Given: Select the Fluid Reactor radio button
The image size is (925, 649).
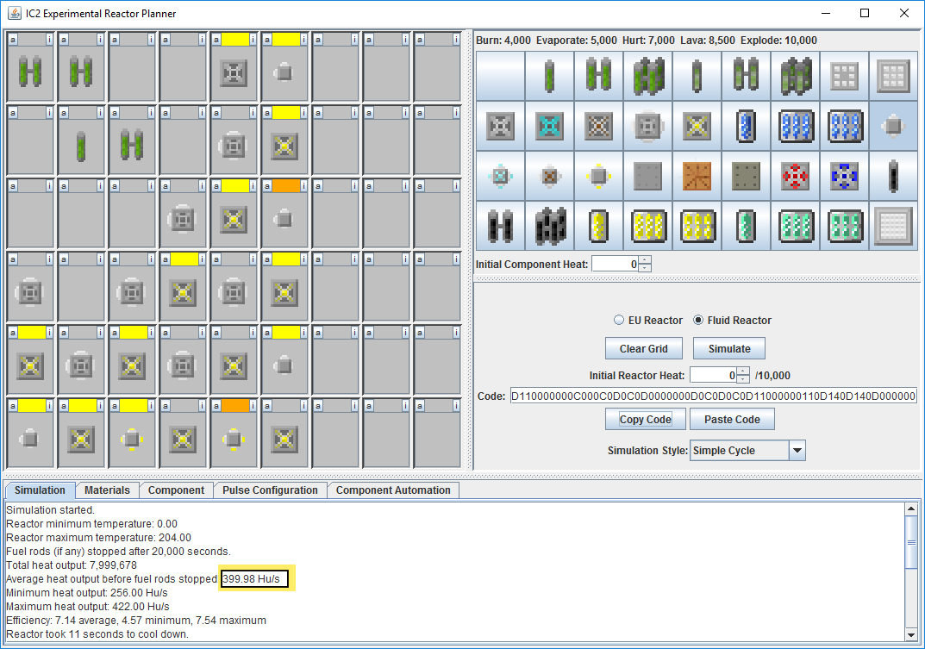Looking at the screenshot, I should tap(699, 321).
